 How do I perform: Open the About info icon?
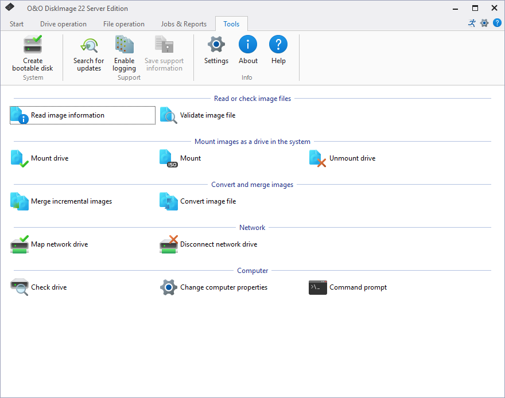click(248, 45)
